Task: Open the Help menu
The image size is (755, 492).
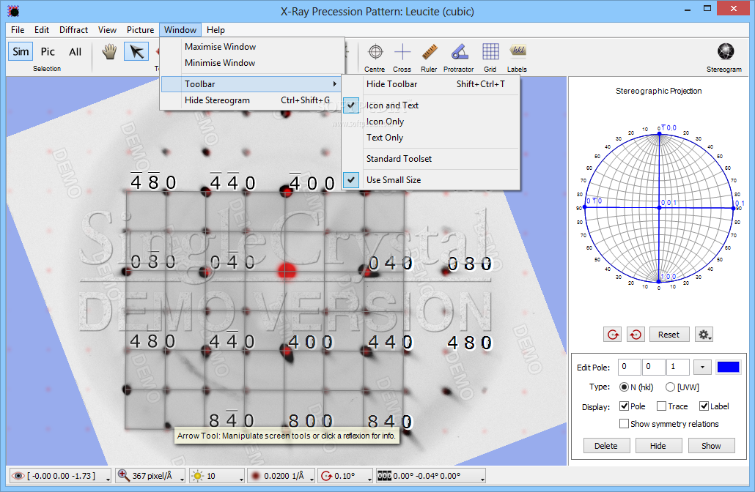Action: coord(216,30)
